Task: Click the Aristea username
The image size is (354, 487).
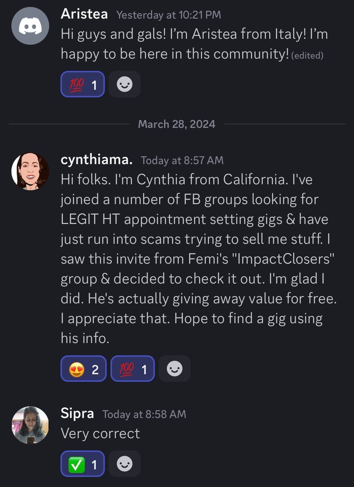Action: pos(84,14)
